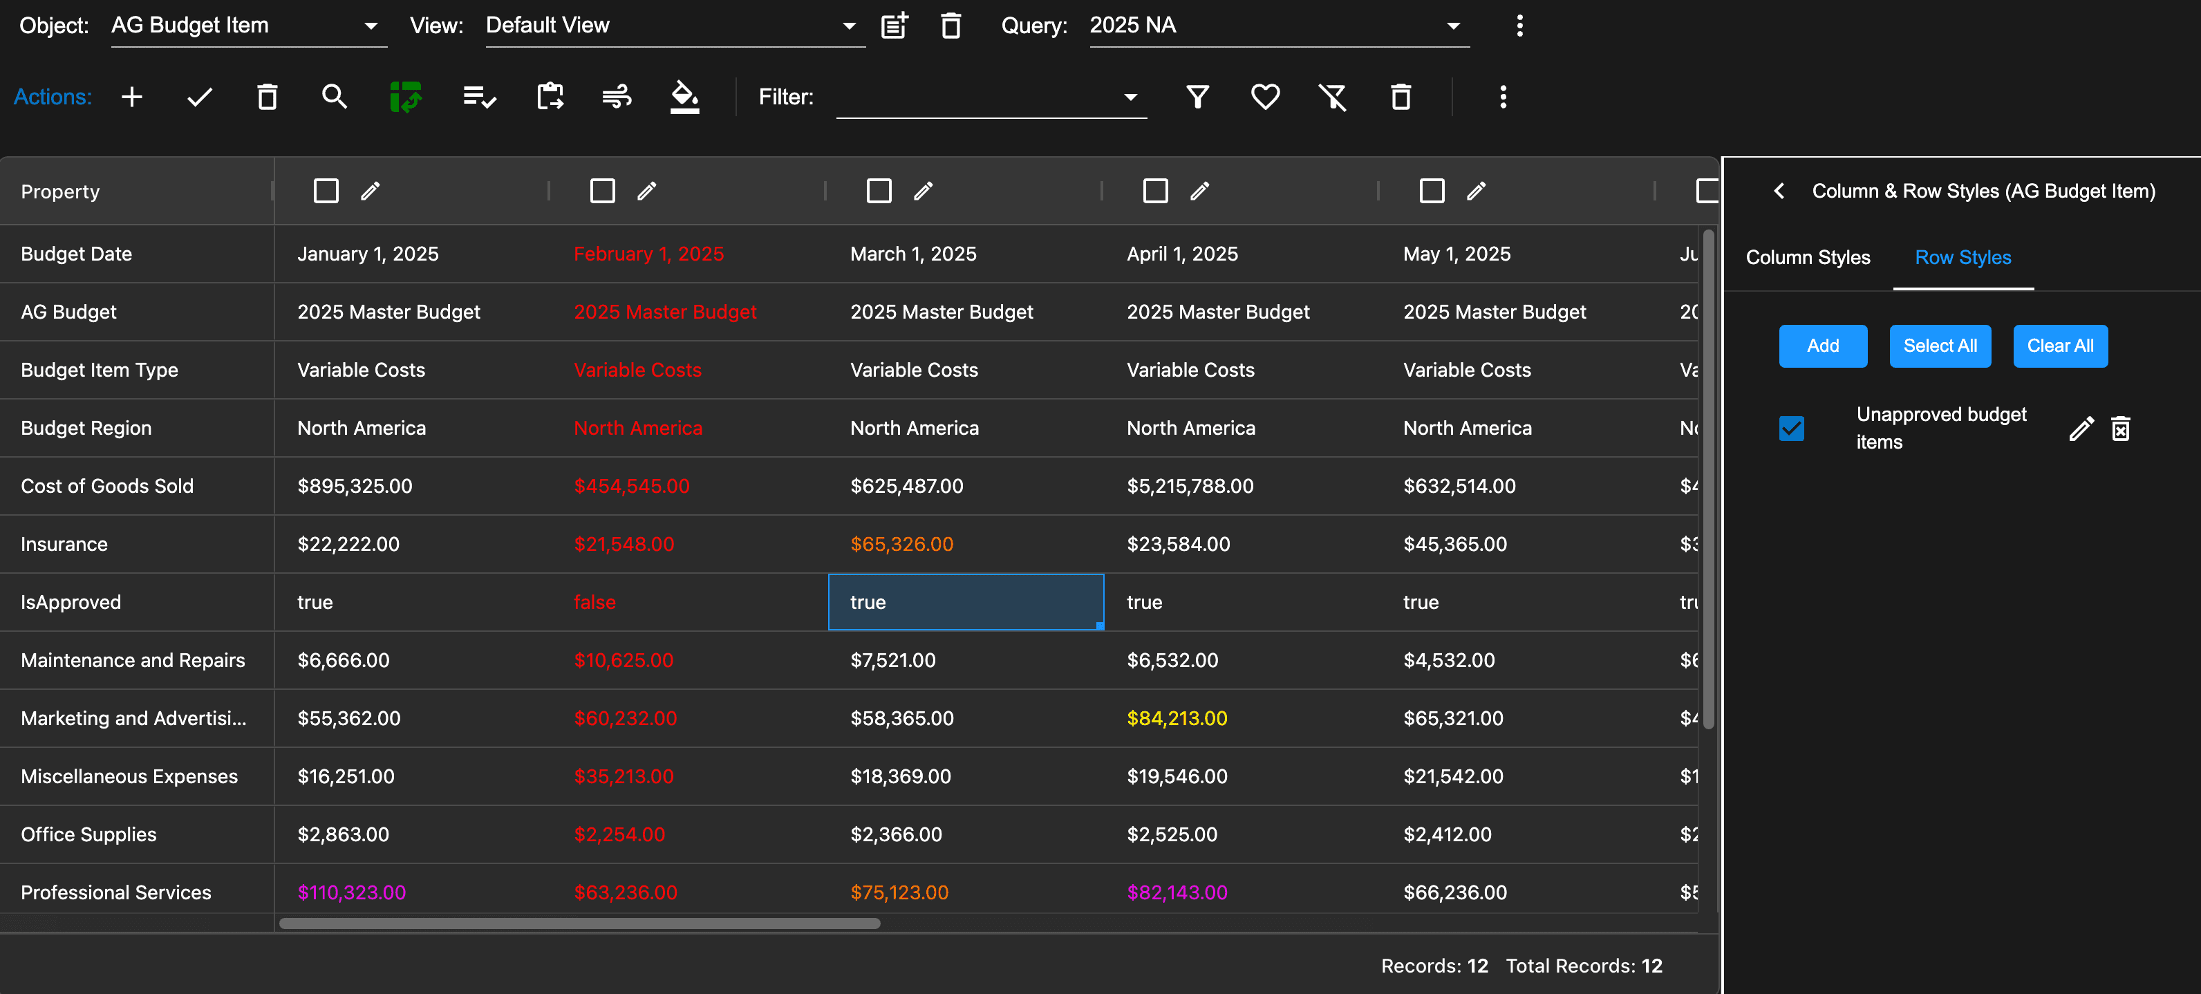Open the Object dropdown AG Budget Item

point(247,26)
